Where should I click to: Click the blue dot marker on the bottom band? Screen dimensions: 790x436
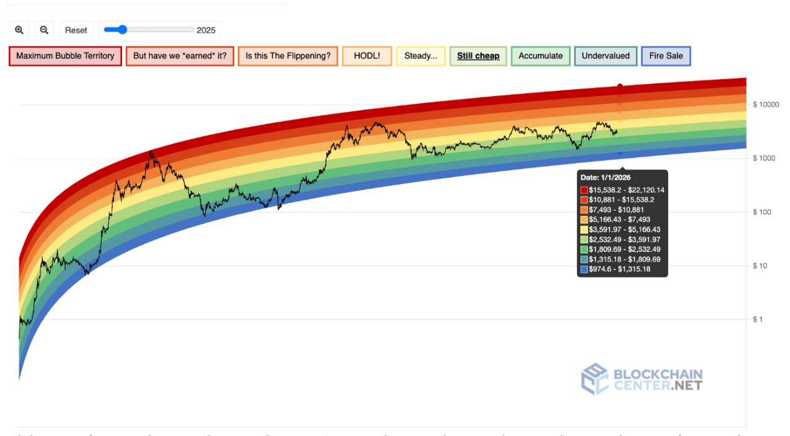[x=620, y=152]
